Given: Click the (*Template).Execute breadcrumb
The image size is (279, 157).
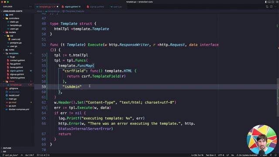Looking at the screenshot, I should 73,11.
